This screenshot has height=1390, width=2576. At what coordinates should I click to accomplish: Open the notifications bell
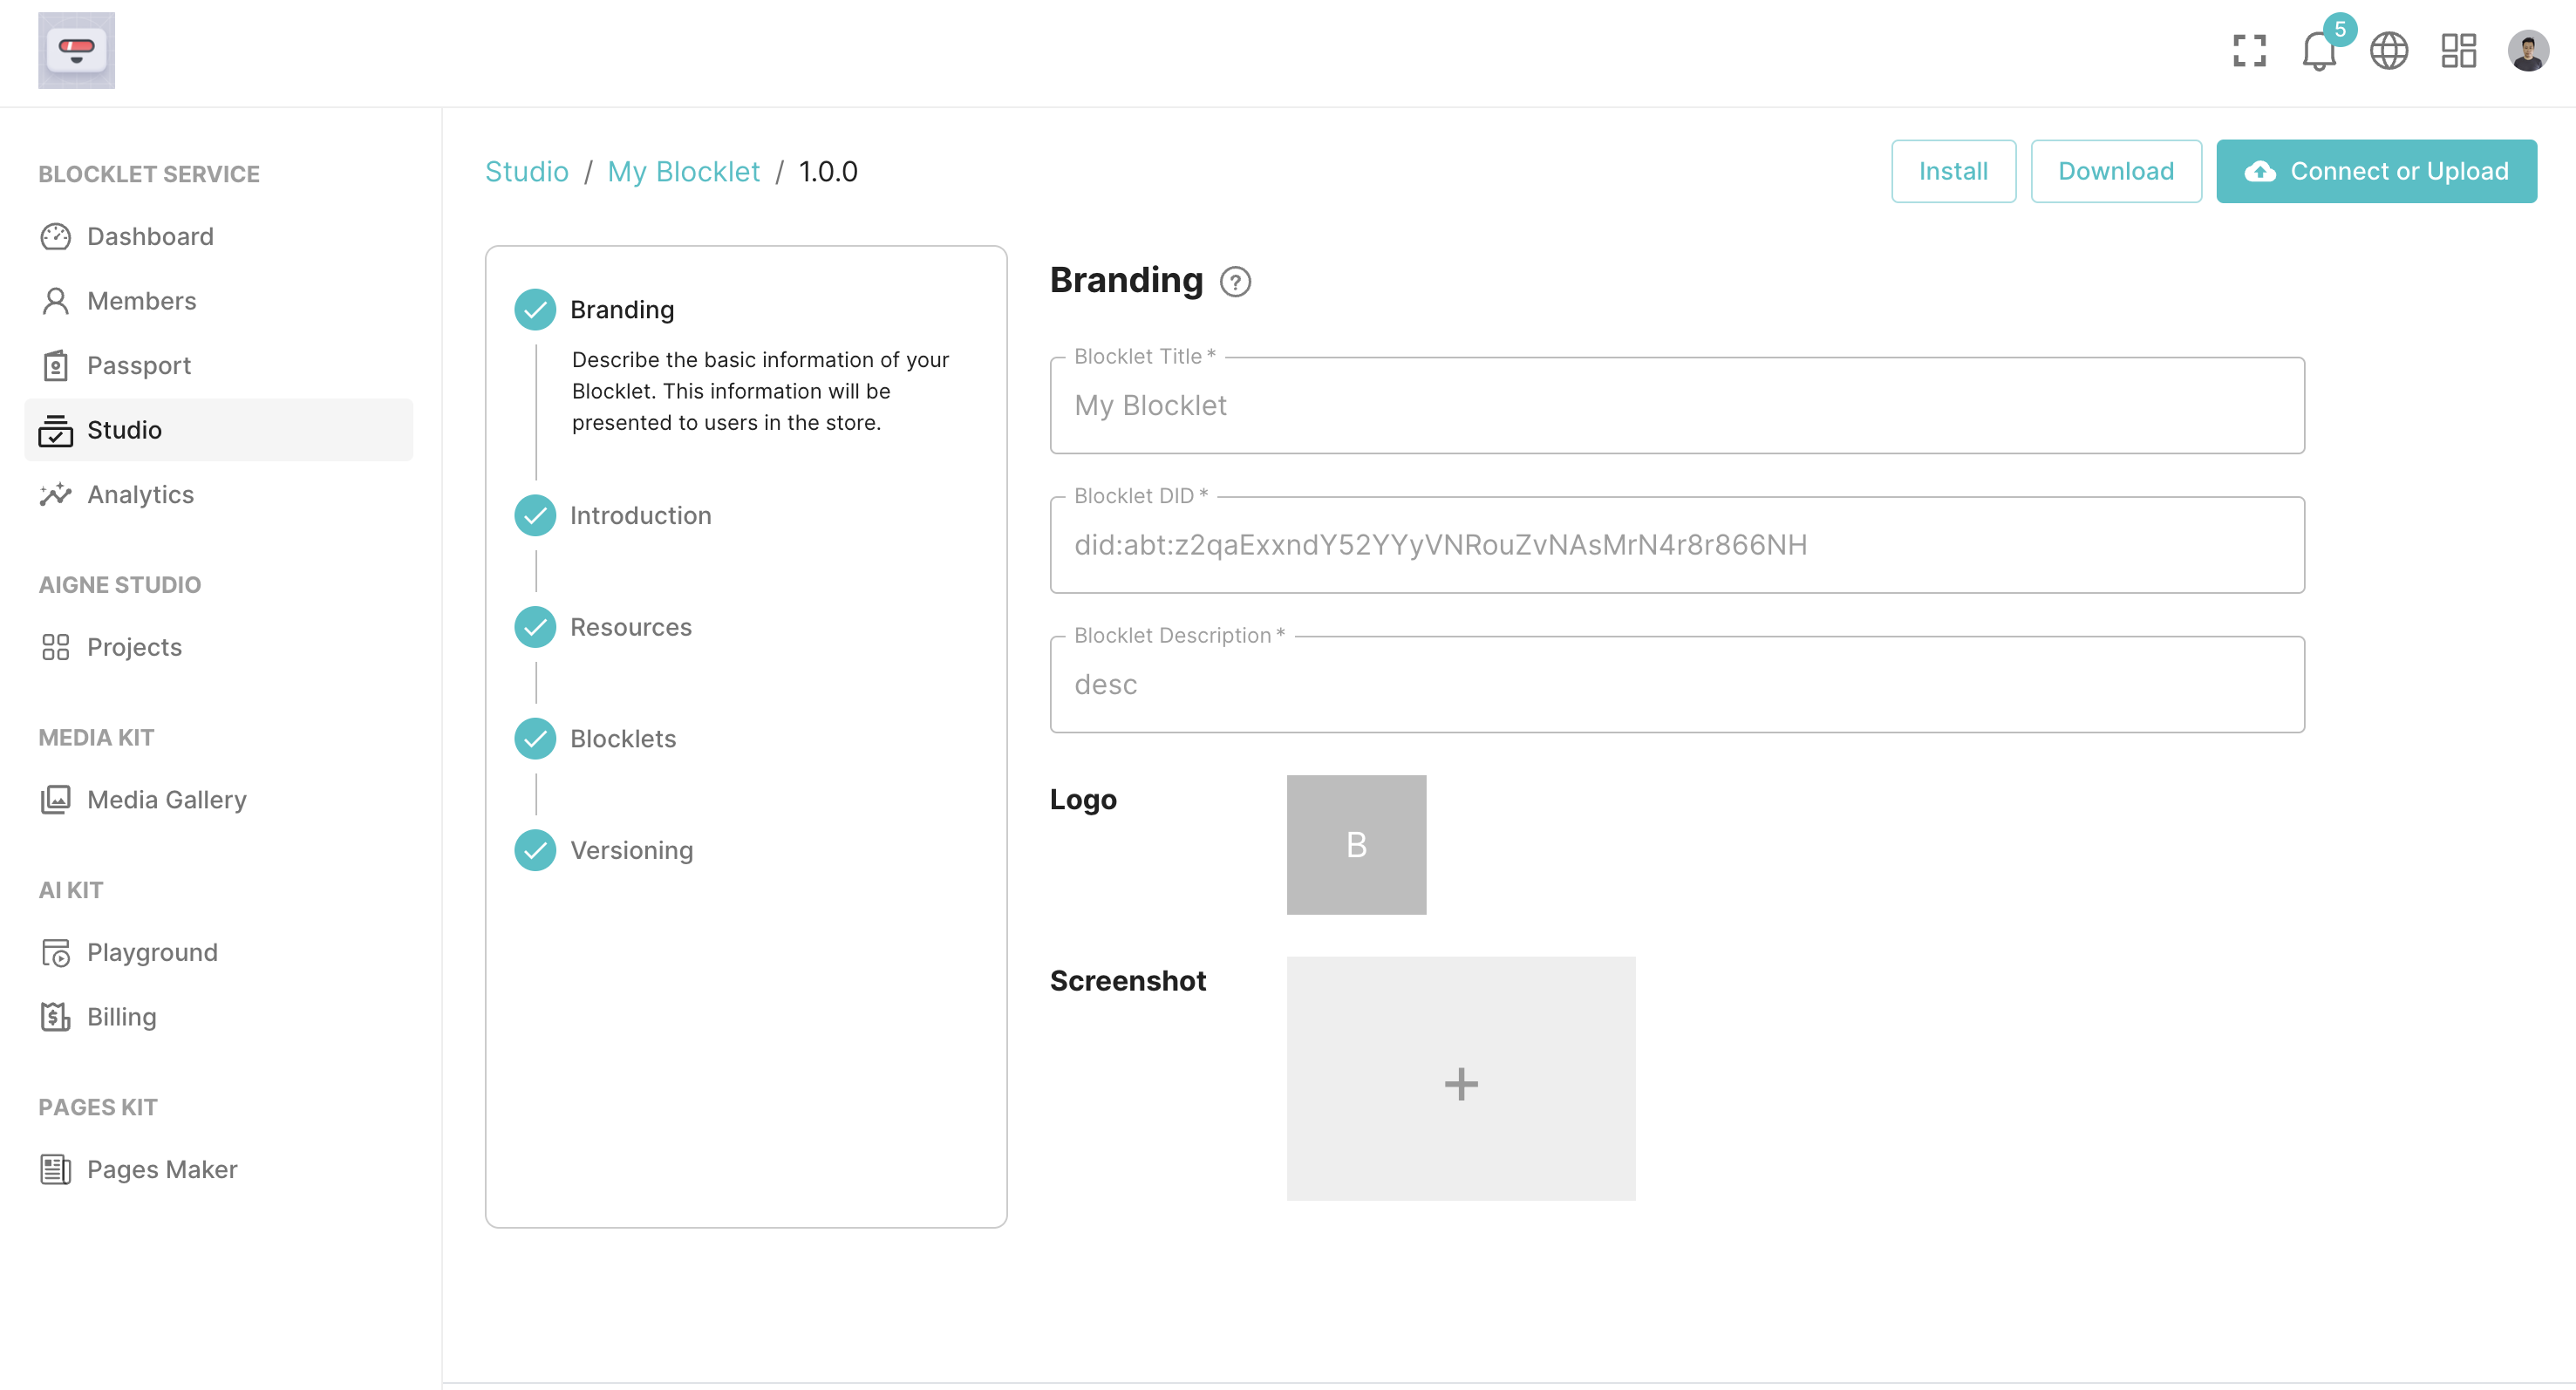click(x=2318, y=50)
